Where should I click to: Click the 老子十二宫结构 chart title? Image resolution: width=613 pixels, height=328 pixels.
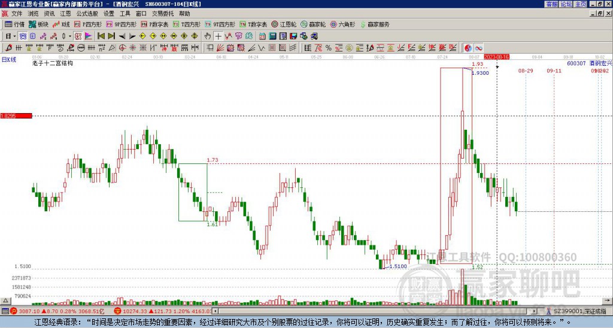click(x=53, y=63)
